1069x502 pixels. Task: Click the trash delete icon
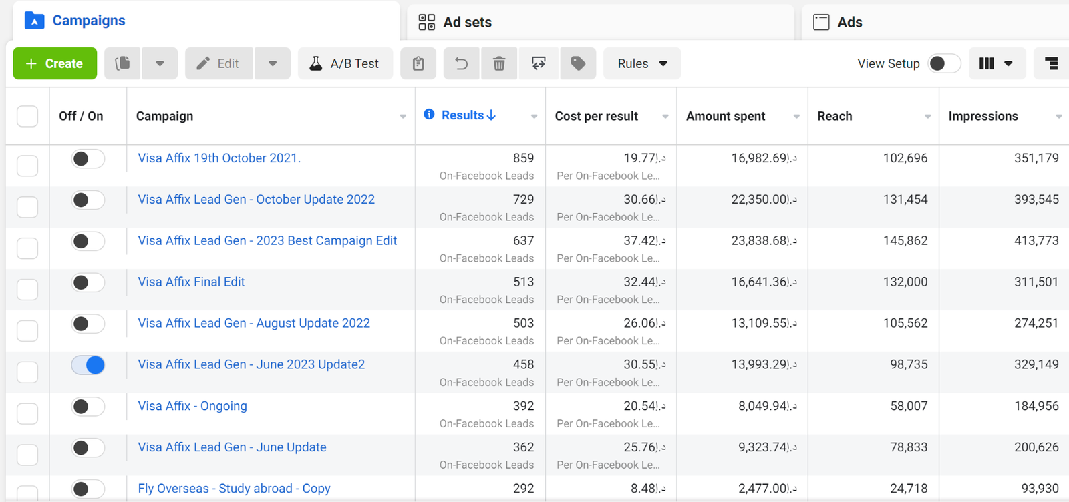499,63
